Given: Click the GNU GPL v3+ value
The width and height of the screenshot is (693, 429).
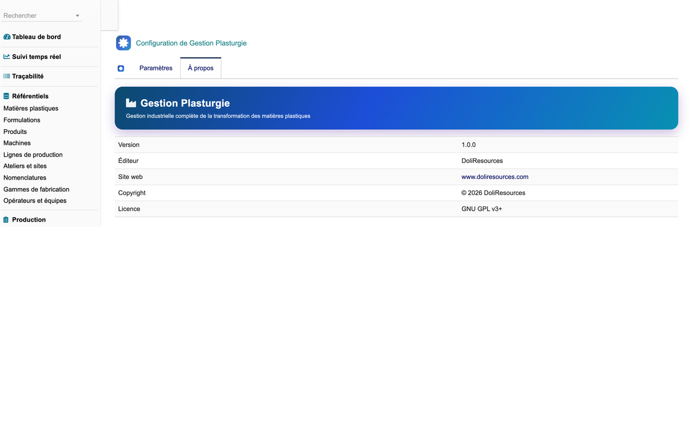Looking at the screenshot, I should pos(482,209).
